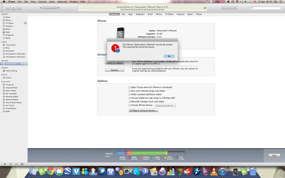The image size is (285, 178).
Task: Toggle shuffle at the bottom of the sidebar
Action: click(10, 164)
